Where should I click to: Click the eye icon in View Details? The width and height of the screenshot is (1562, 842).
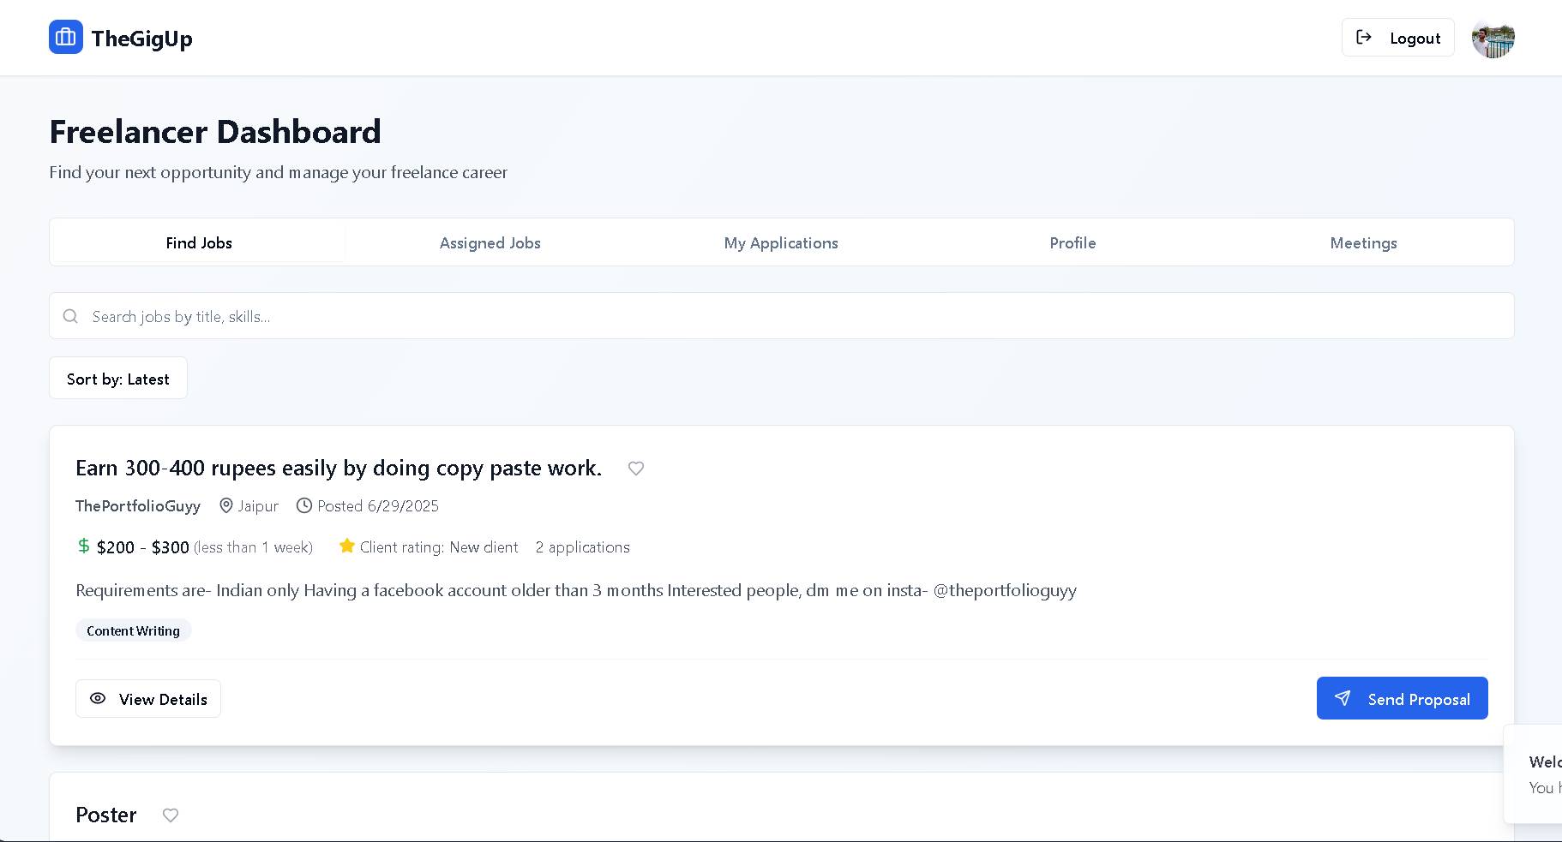click(x=99, y=699)
